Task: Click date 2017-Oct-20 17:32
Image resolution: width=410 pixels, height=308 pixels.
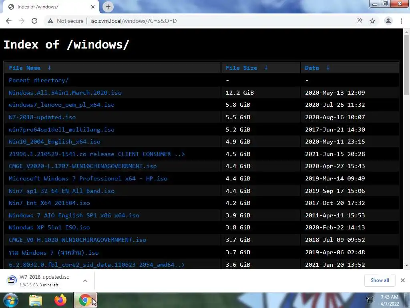Action: (x=335, y=203)
